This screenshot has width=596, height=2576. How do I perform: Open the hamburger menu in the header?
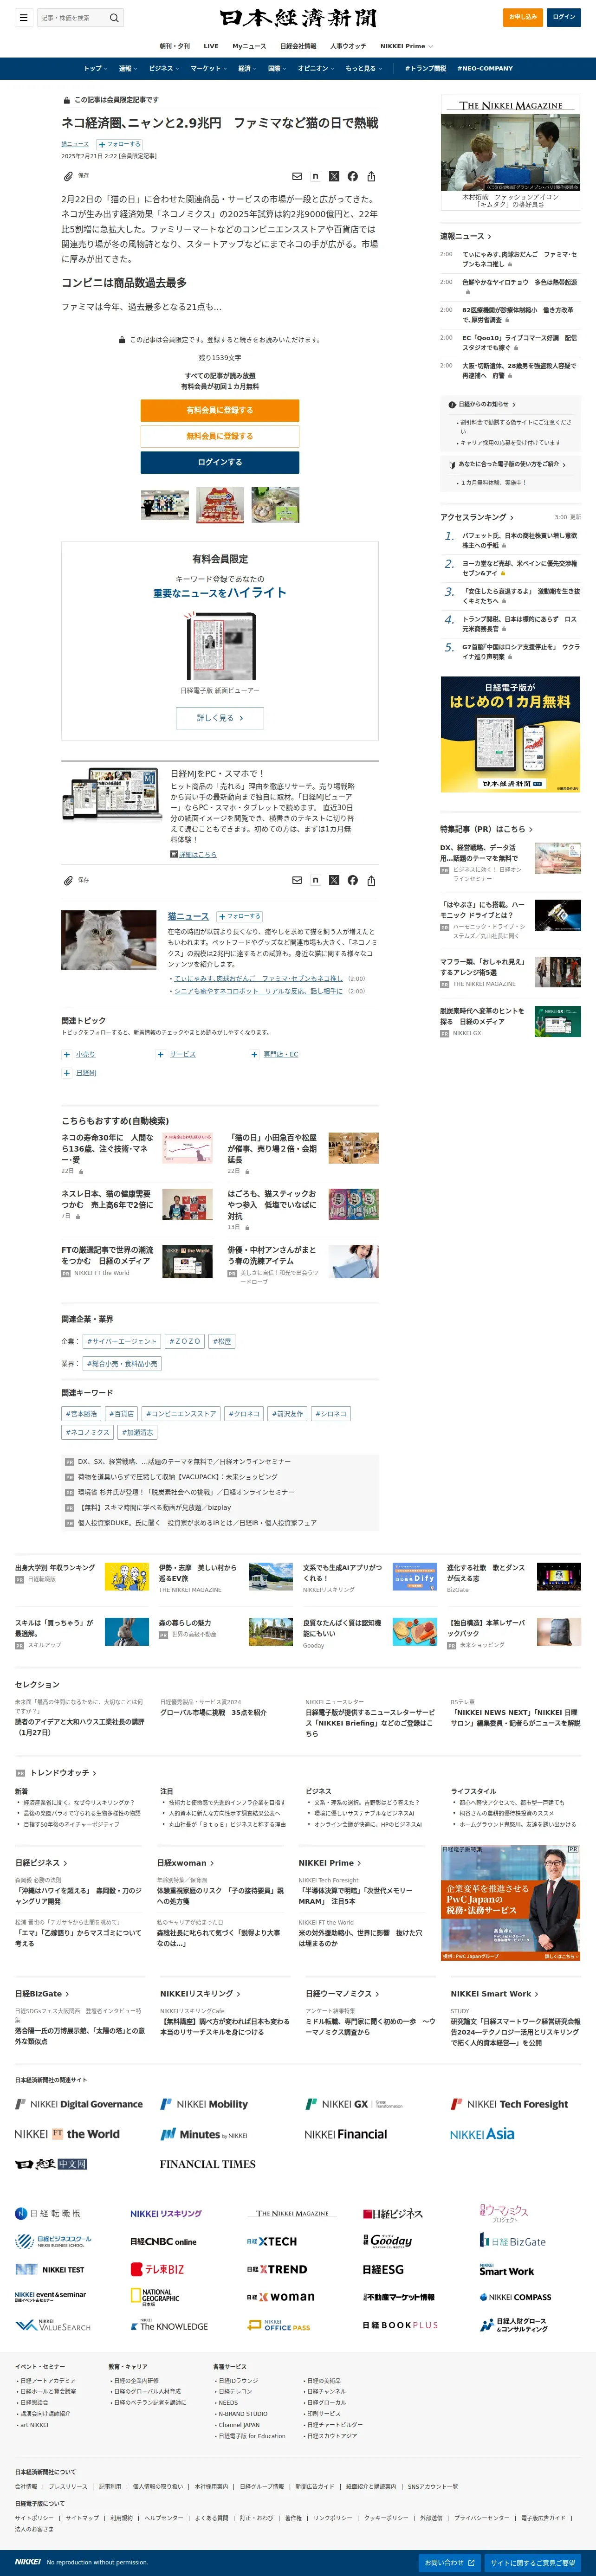pos(23,17)
